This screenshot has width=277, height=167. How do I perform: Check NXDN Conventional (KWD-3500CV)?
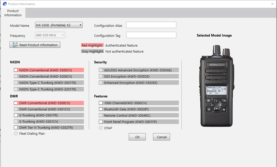(16, 70)
